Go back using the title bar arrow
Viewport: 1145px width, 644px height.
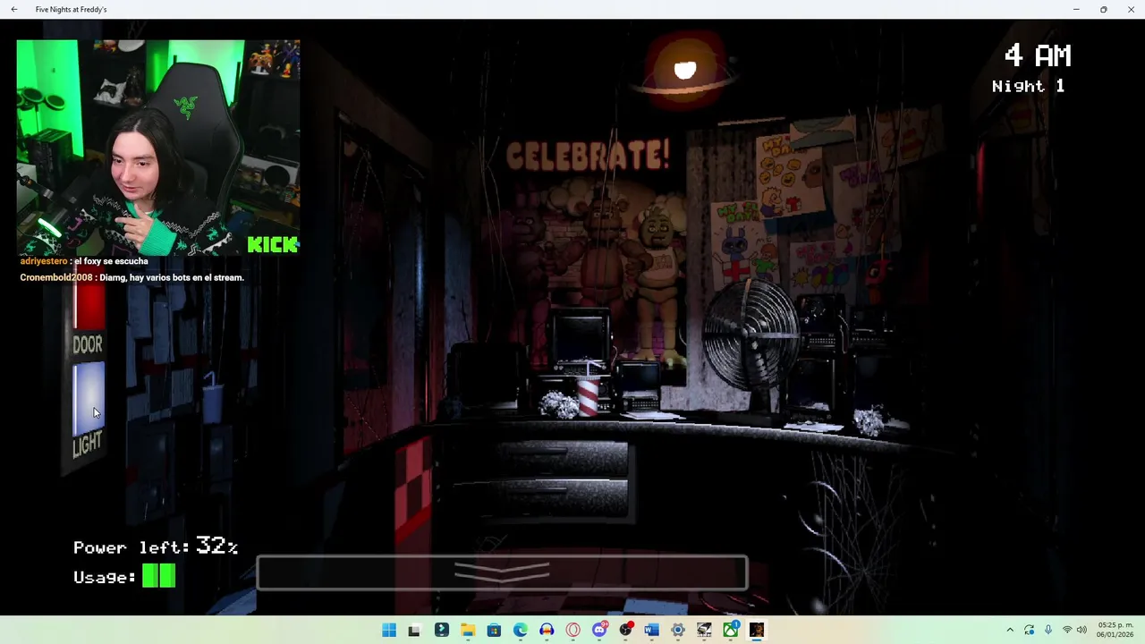tap(13, 9)
